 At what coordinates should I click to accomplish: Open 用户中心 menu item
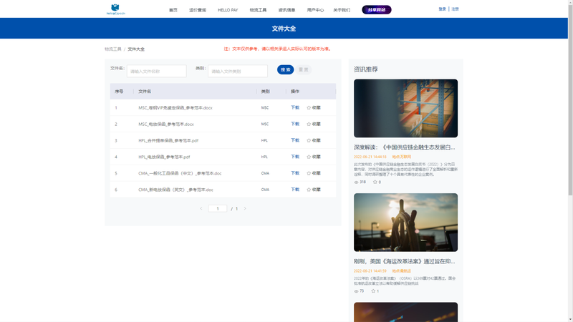315,10
